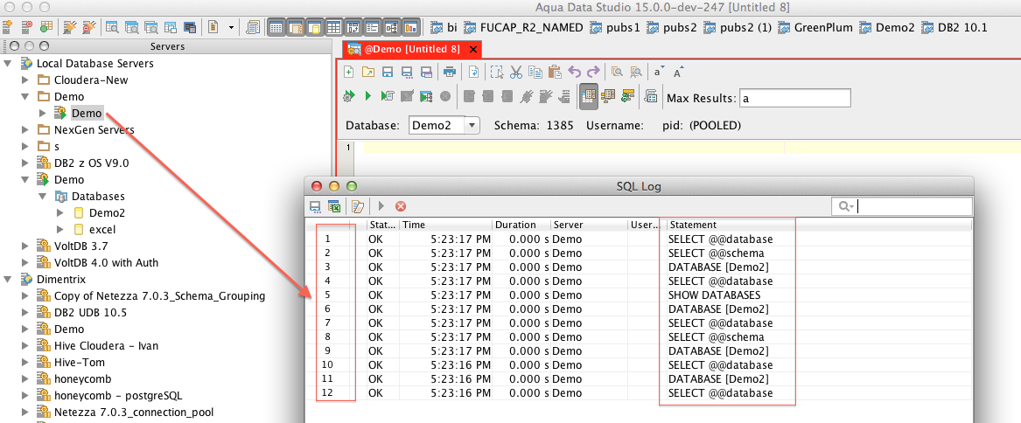The height and width of the screenshot is (423, 1021).
Task: Open the FUCAP_R2_NAMED connection shortcut
Action: (x=523, y=27)
